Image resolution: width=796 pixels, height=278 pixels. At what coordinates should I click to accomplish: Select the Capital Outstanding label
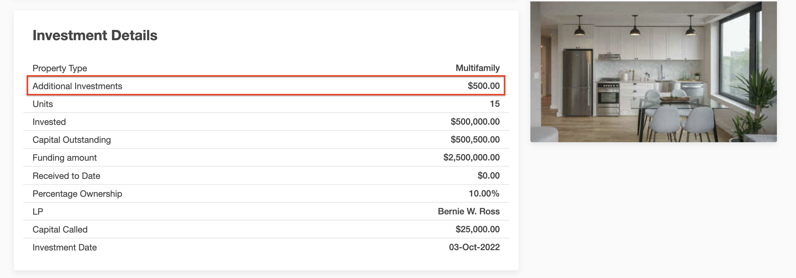72,140
